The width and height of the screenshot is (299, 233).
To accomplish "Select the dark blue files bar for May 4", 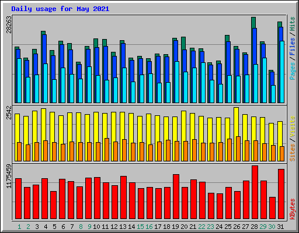I will point(44,49).
